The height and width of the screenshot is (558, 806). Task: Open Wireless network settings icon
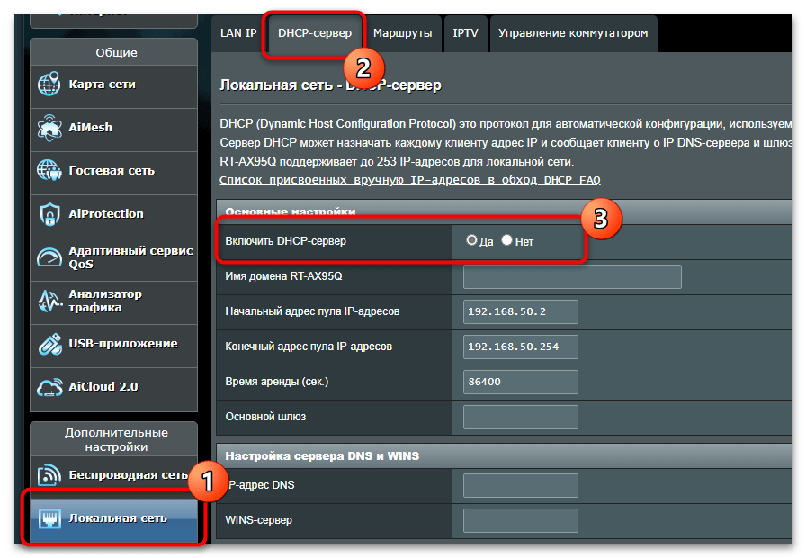pos(49,474)
